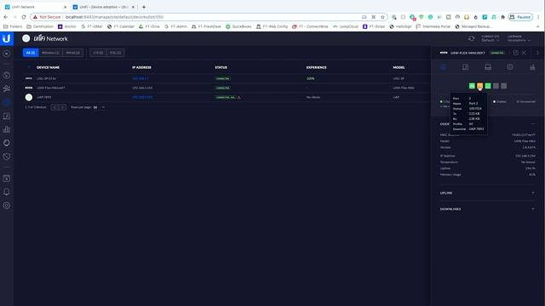
Task: Open the Config gear icon in device panel
Action: point(510,67)
